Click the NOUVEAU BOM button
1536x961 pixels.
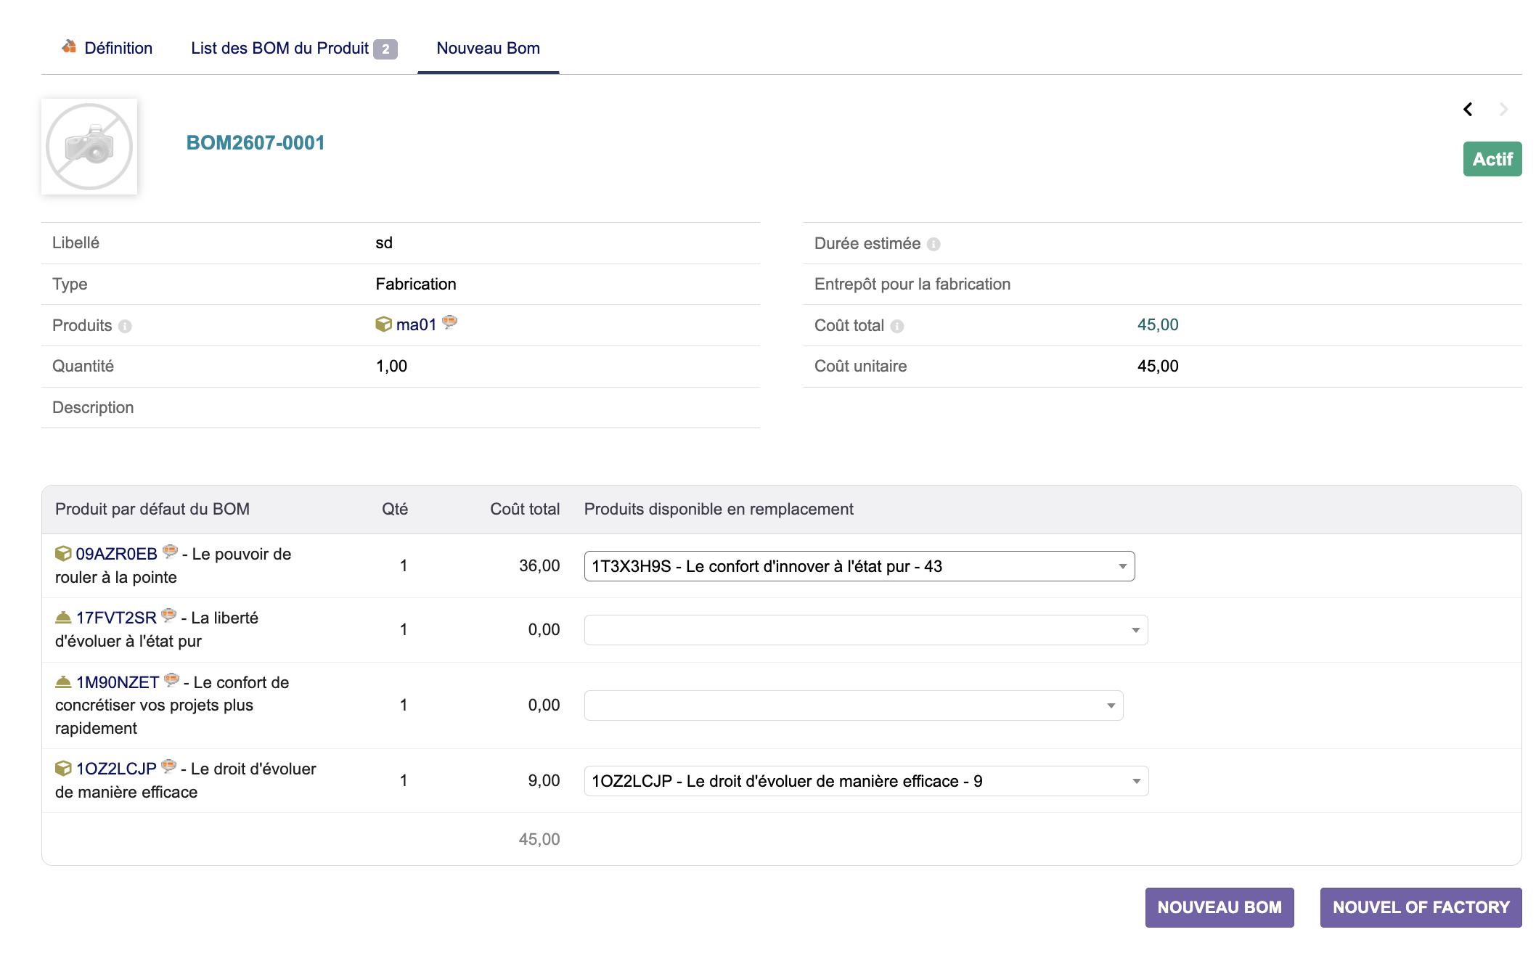click(1220, 907)
